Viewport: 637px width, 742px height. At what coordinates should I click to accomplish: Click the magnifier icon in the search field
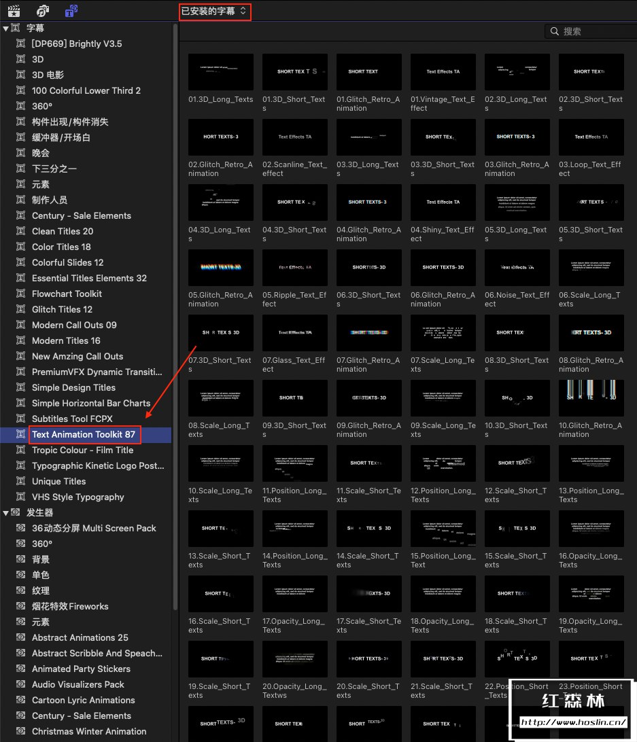554,31
